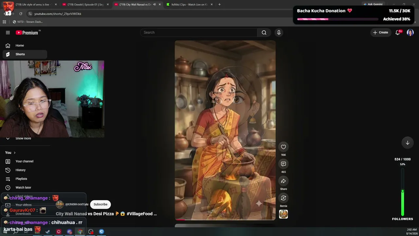This screenshot has width=419, height=236.
Task: Like the short with the heart icon
Action: pyautogui.click(x=283, y=147)
